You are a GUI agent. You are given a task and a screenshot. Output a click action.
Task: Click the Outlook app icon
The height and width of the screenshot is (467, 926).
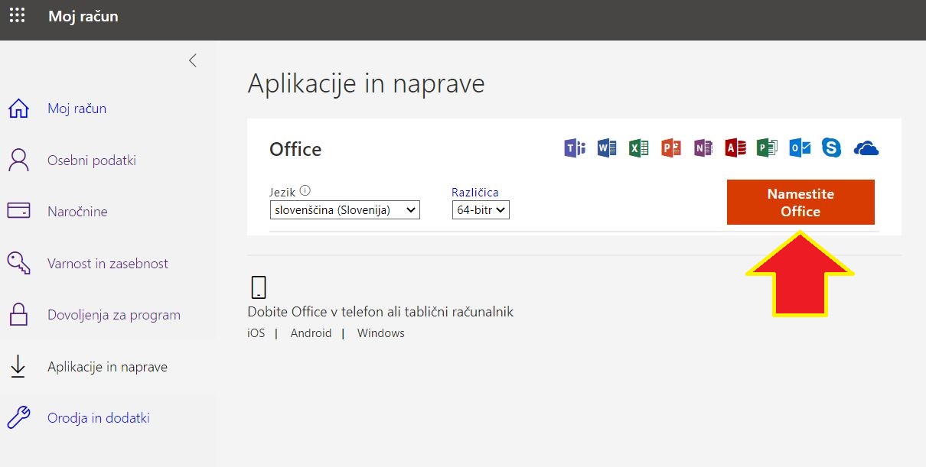coord(800,148)
